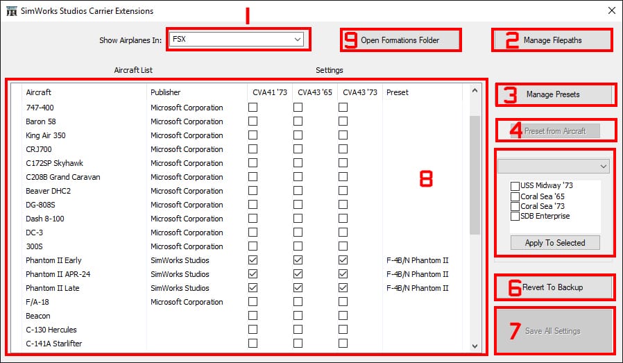The width and height of the screenshot is (623, 363).
Task: Click Open Formations Folder button
Action: click(x=400, y=40)
